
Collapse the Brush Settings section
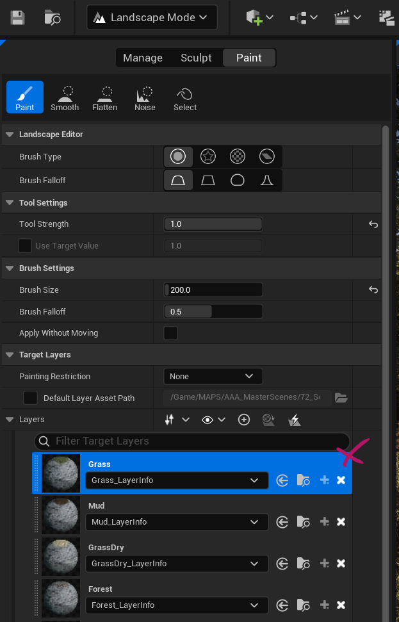point(10,268)
